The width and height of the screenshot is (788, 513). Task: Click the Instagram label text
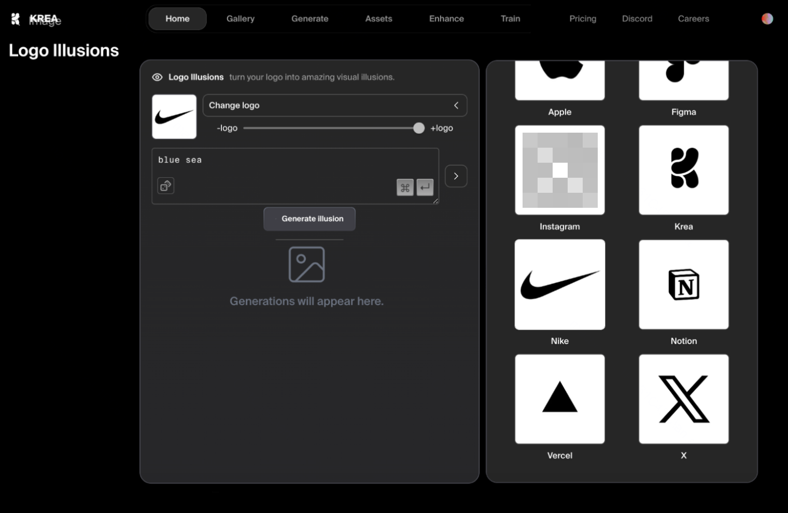point(560,226)
